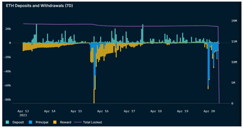
Task: Click the Apr 18 axis label
Action: [156, 111]
